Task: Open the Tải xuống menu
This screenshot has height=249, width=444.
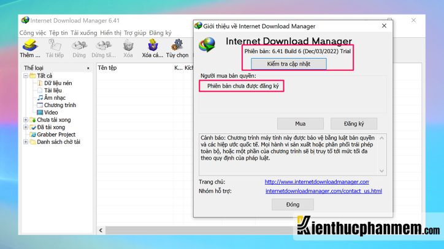Action: coord(84,33)
